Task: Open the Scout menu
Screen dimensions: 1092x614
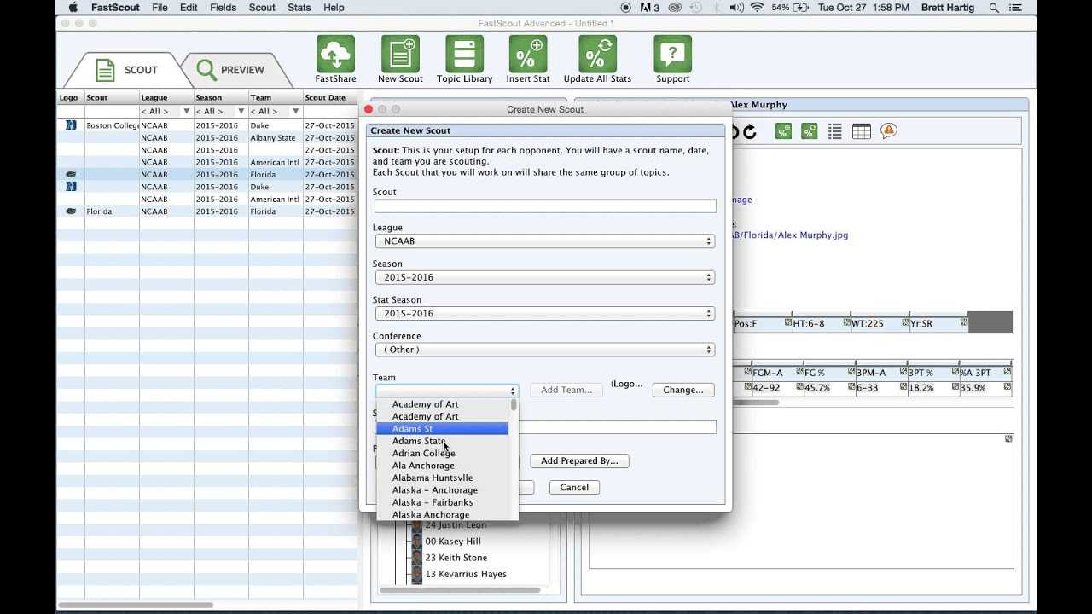Action: 262,8
